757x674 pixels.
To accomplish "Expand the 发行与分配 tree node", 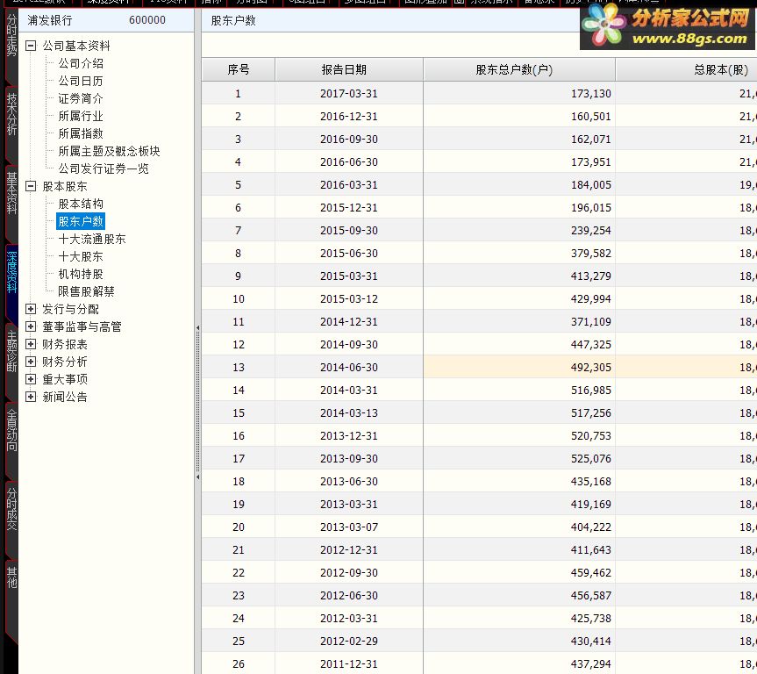I will coord(31,309).
